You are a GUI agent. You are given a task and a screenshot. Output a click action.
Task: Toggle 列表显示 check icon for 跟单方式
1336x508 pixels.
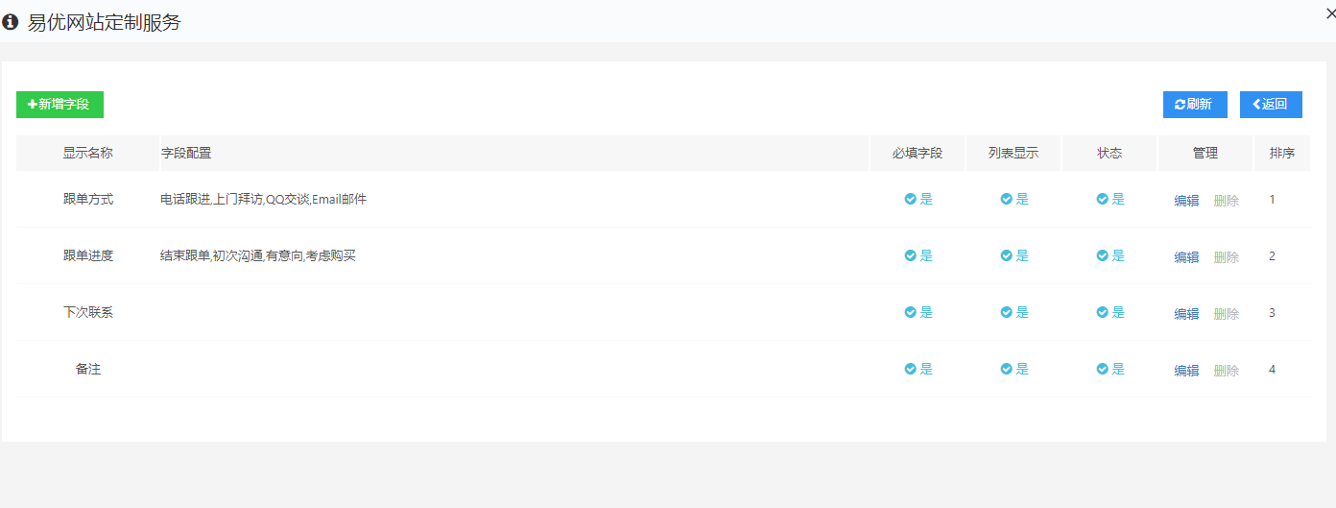1007,200
